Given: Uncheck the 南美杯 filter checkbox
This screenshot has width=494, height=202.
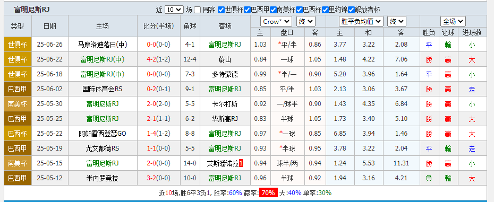Looking at the screenshot, I should [273, 10].
